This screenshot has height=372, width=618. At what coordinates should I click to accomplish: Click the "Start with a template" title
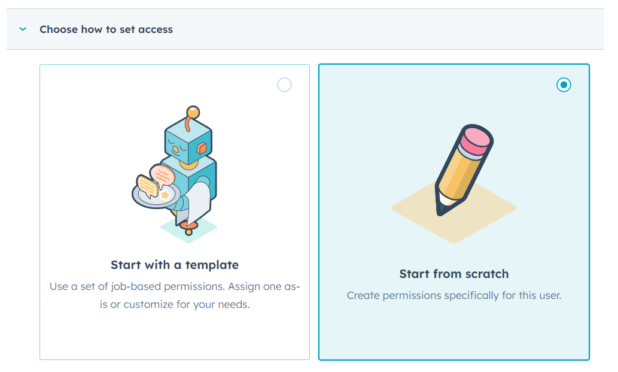click(175, 265)
